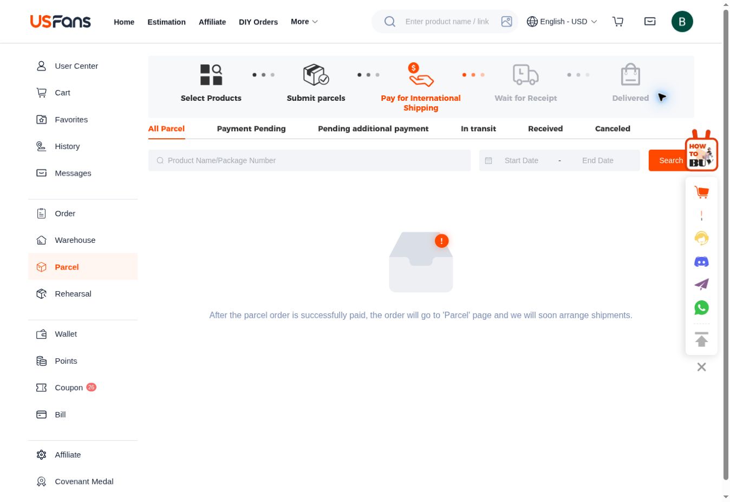730x502 pixels.
Task: Go to Home in top navigation
Action: pyautogui.click(x=124, y=22)
